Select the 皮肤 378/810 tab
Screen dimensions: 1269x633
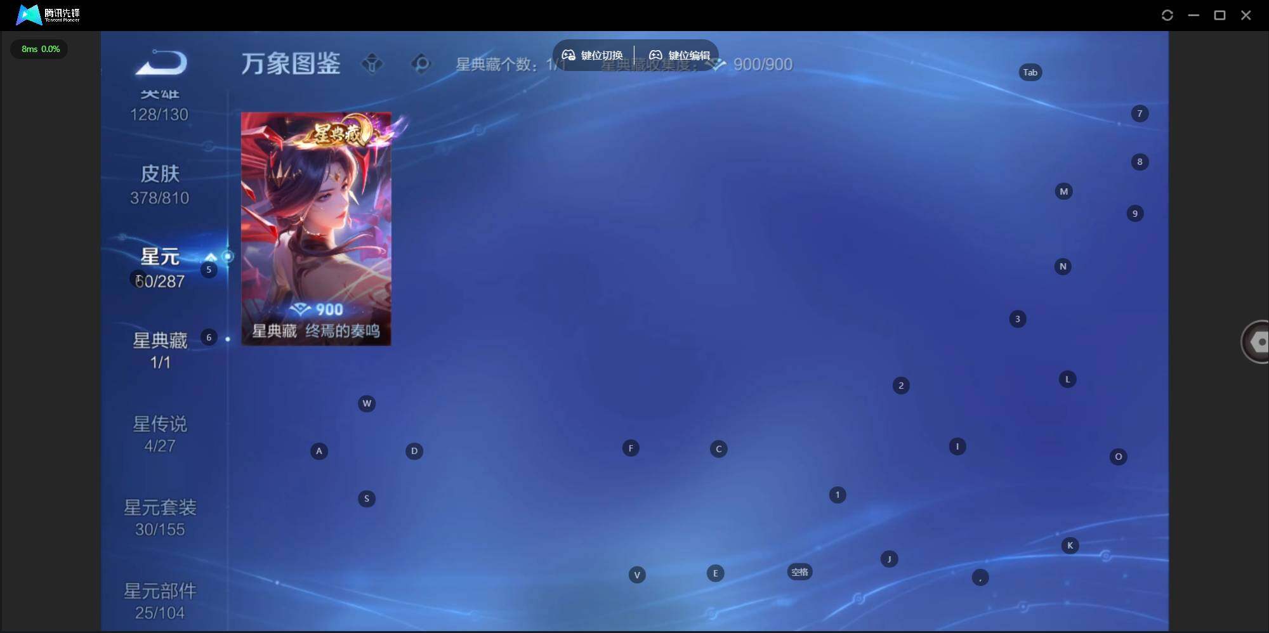coord(160,185)
